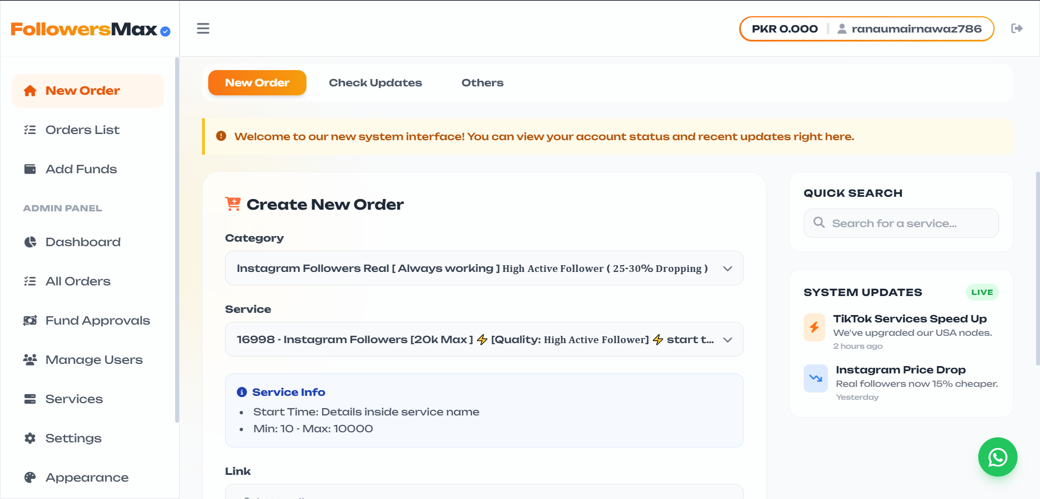Screen dimensions: 1040x499
Task: Open the Service dropdown list
Action: (484, 339)
